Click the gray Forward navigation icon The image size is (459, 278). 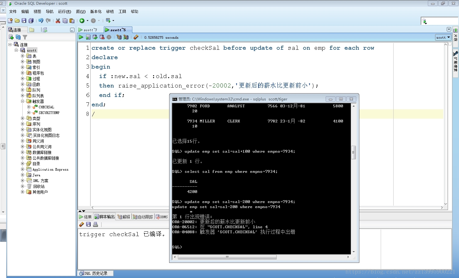[93, 21]
